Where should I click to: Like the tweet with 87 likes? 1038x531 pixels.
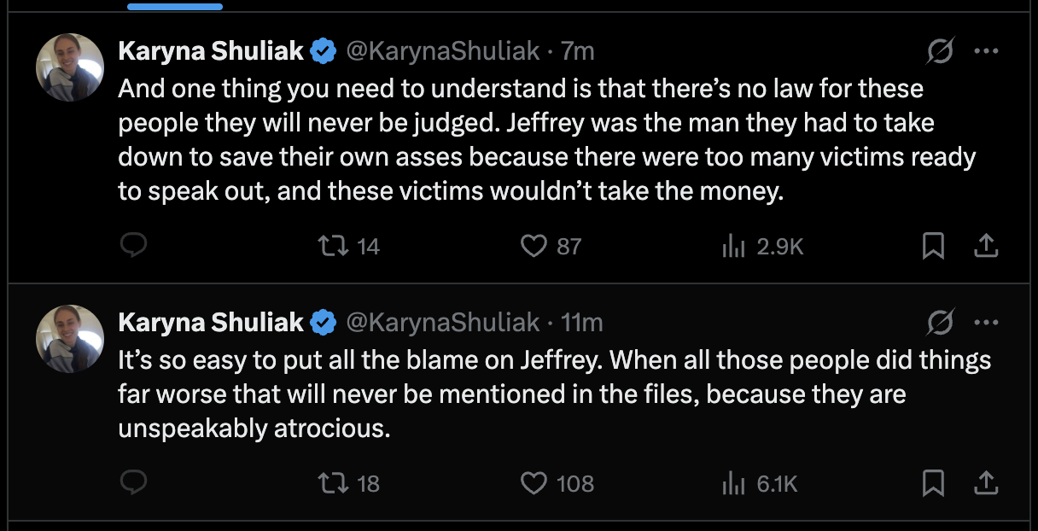(534, 247)
